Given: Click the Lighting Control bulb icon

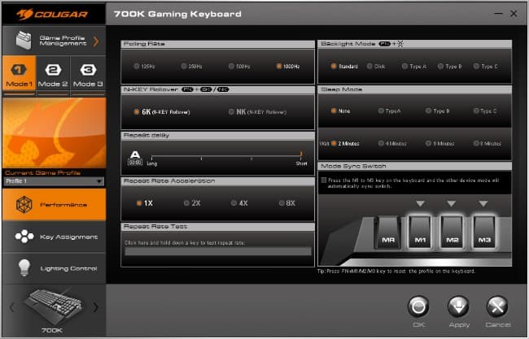Looking at the screenshot, I should 24,268.
